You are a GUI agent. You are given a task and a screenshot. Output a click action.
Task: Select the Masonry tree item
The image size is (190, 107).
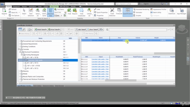[x=26, y=71]
